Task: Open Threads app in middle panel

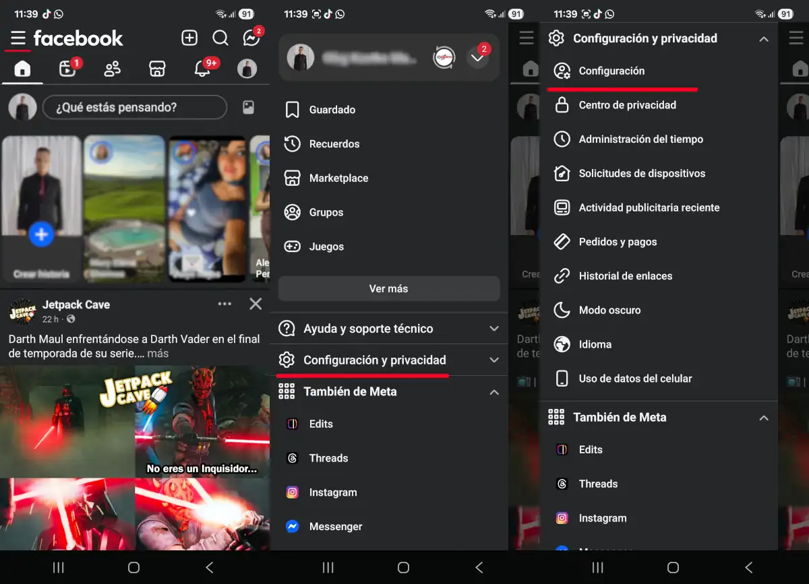Action: 389,458
